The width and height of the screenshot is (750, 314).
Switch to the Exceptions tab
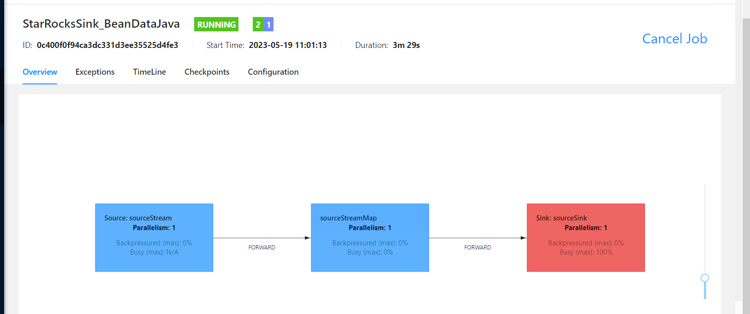click(95, 72)
